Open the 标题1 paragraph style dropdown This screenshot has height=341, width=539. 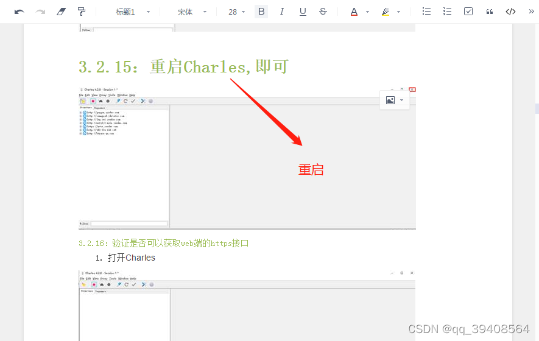(x=133, y=12)
